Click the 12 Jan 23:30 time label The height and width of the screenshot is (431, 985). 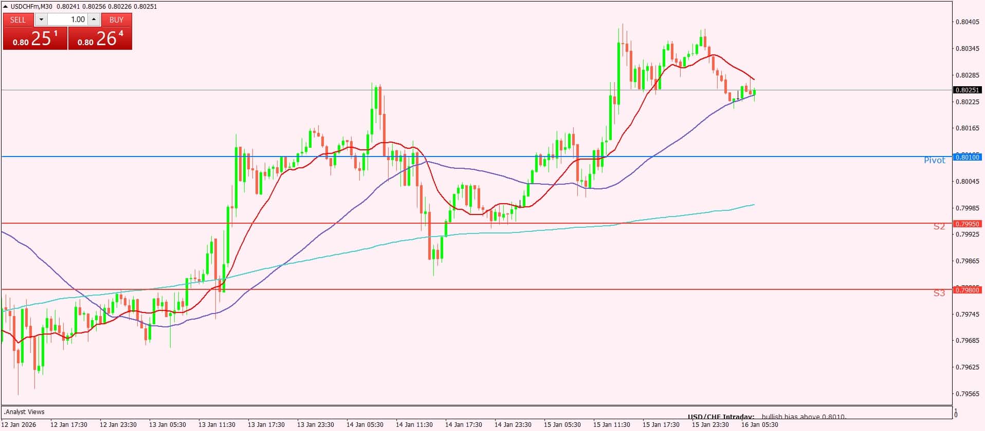(118, 424)
